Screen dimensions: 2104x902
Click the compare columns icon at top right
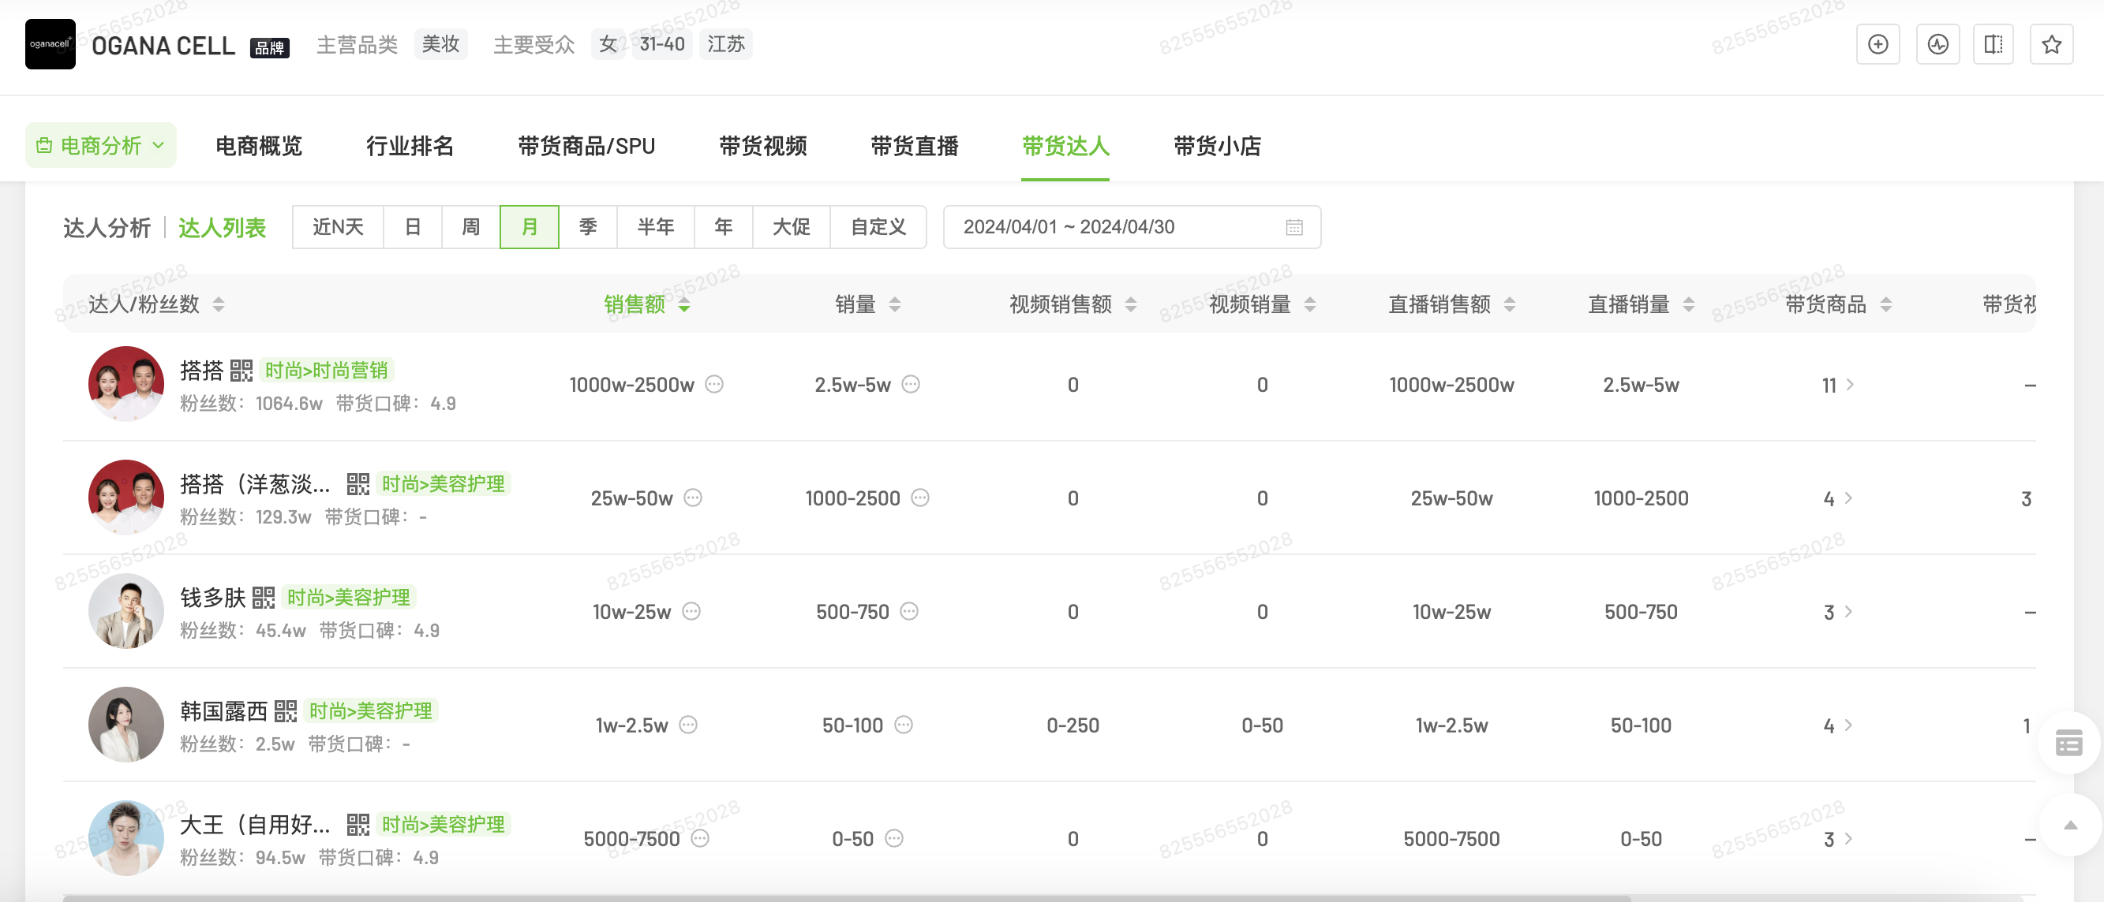tap(1993, 44)
